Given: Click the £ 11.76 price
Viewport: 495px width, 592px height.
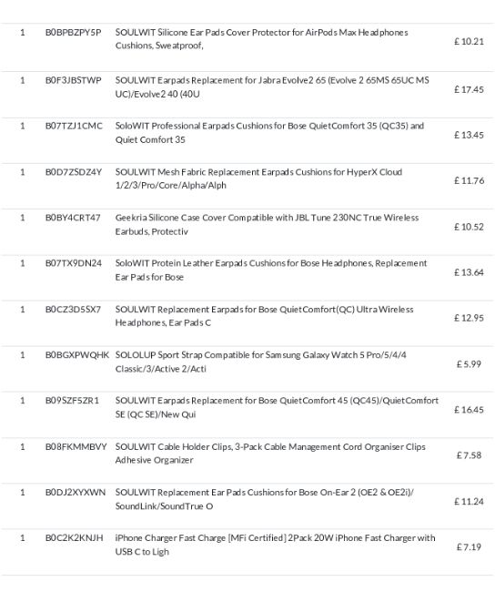Looking at the screenshot, I should coord(469,181).
